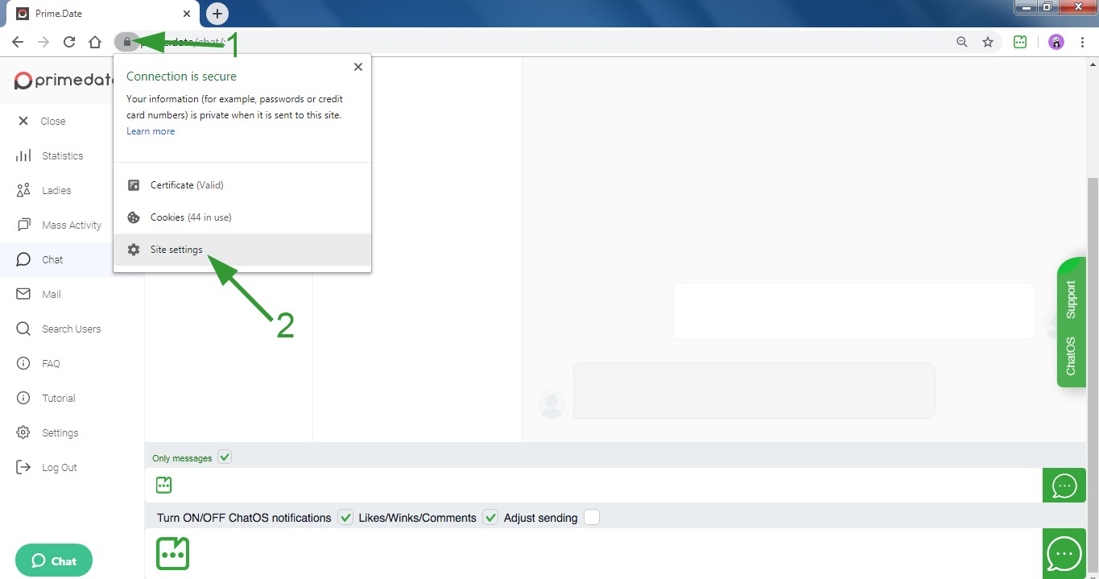Screen dimensions: 1099x579
Task: Open the zoom magnifier in address bar
Action: click(961, 42)
